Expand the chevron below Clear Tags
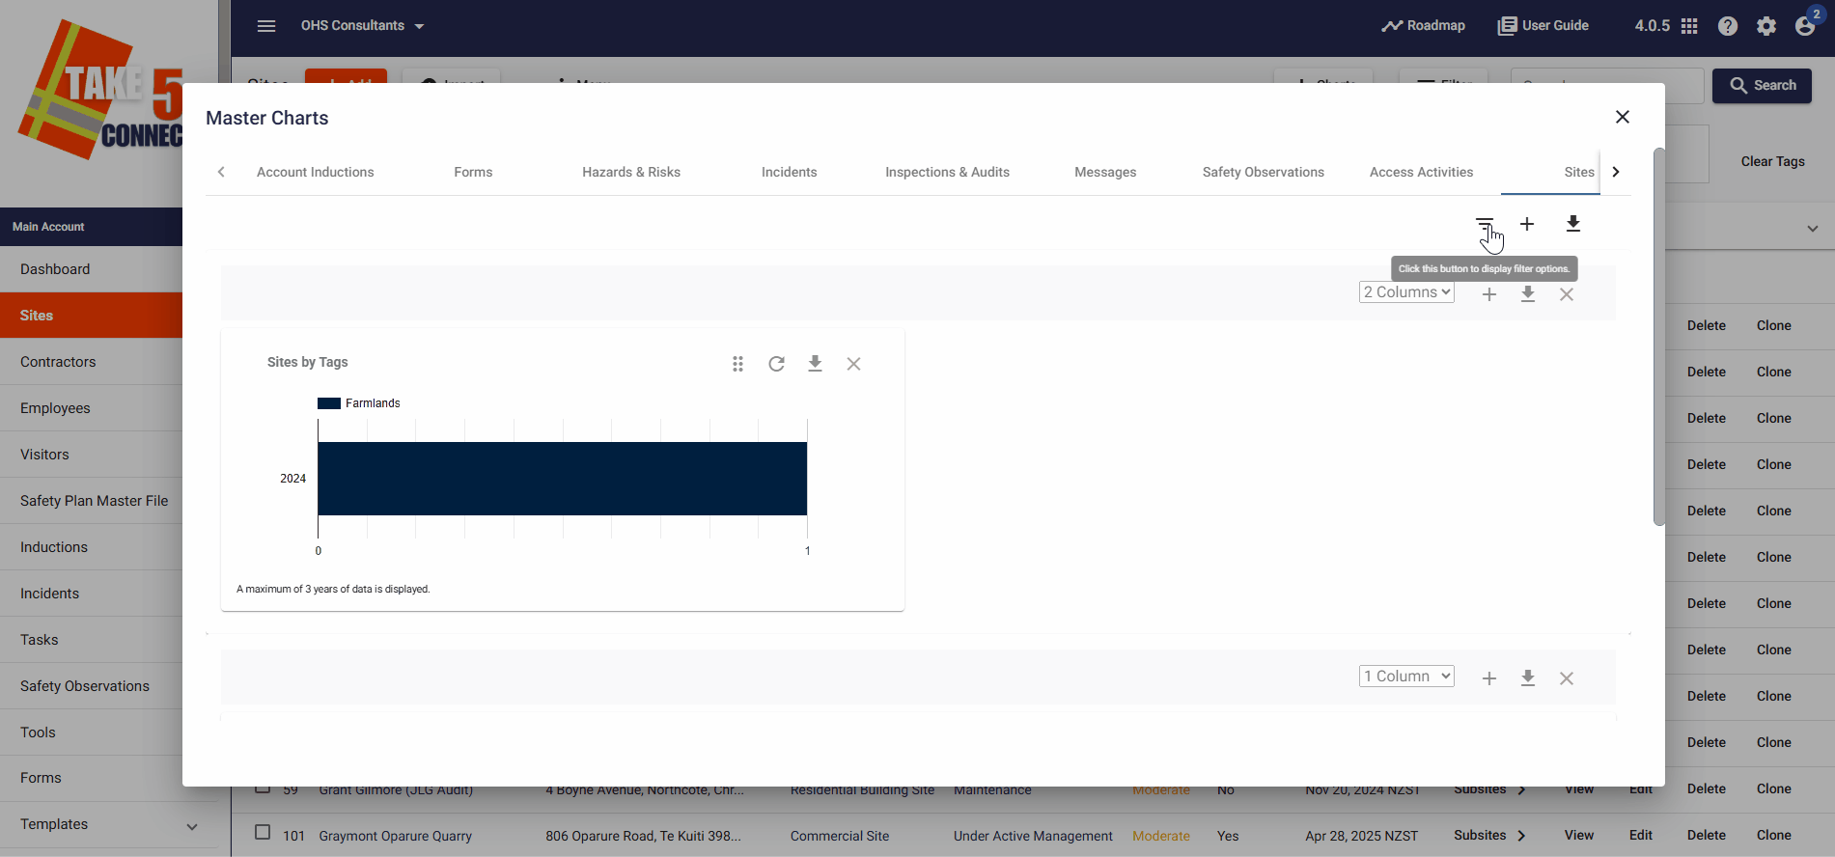 pos(1813,229)
